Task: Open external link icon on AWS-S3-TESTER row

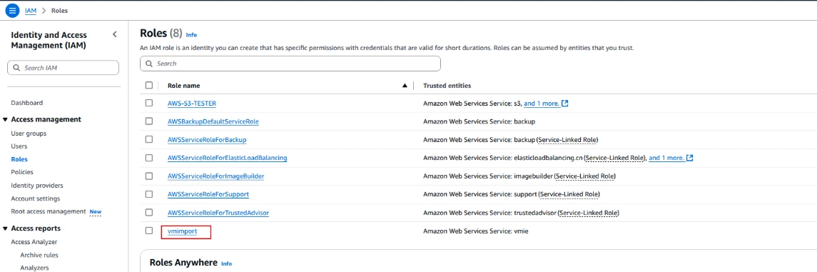Action: click(x=565, y=104)
